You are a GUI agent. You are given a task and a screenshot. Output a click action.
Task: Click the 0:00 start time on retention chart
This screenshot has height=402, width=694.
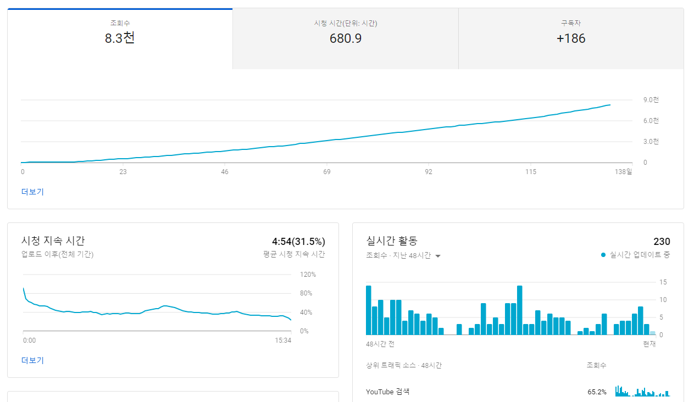pyautogui.click(x=29, y=340)
